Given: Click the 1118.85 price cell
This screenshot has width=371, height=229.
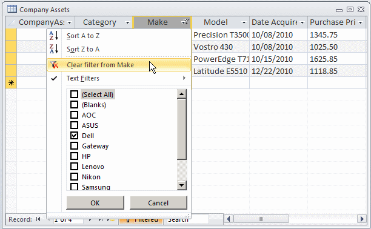Looking at the screenshot, I should click(x=337, y=71).
